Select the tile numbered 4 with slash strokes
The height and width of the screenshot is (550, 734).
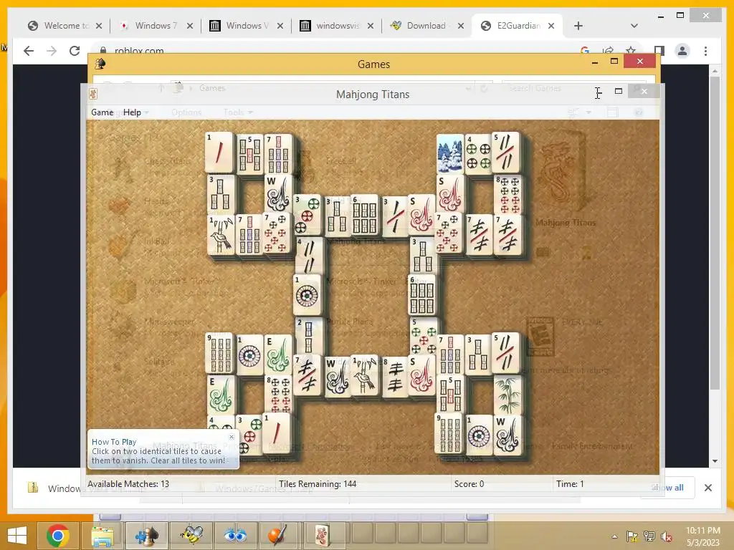pyautogui.click(x=308, y=256)
